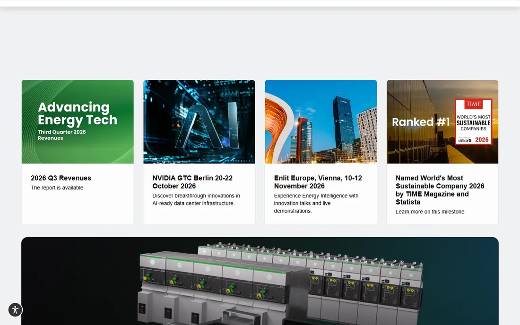
Task: Click 'The report is available.' text
Action: click(58, 188)
